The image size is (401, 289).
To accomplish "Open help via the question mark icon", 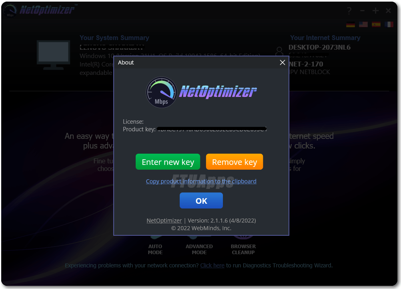I will (x=349, y=11).
